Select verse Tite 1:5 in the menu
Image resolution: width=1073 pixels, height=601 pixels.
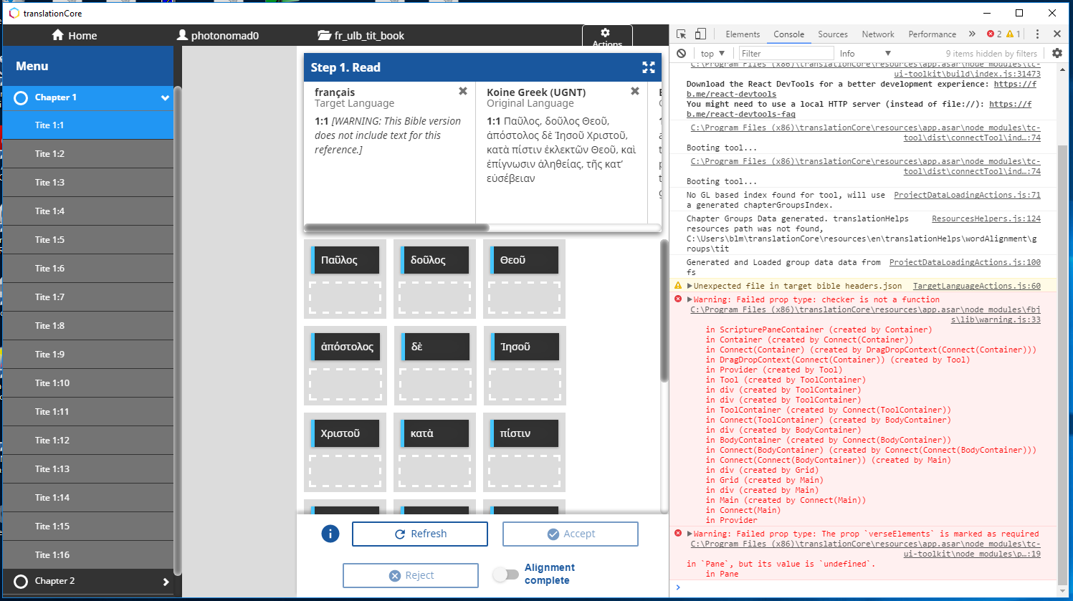88,239
